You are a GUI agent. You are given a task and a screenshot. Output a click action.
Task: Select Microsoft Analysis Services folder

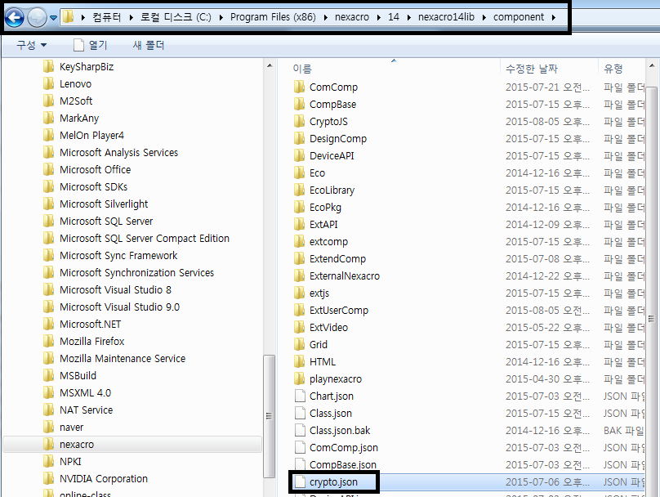(x=118, y=153)
